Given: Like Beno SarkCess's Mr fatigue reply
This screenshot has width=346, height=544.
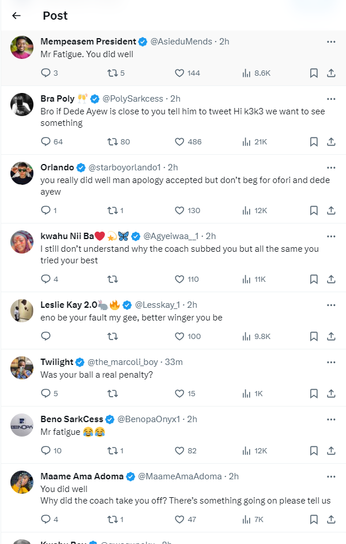Looking at the screenshot, I should tap(179, 450).
